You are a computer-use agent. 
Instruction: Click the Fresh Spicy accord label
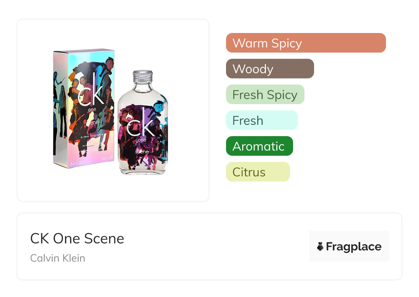[265, 95]
